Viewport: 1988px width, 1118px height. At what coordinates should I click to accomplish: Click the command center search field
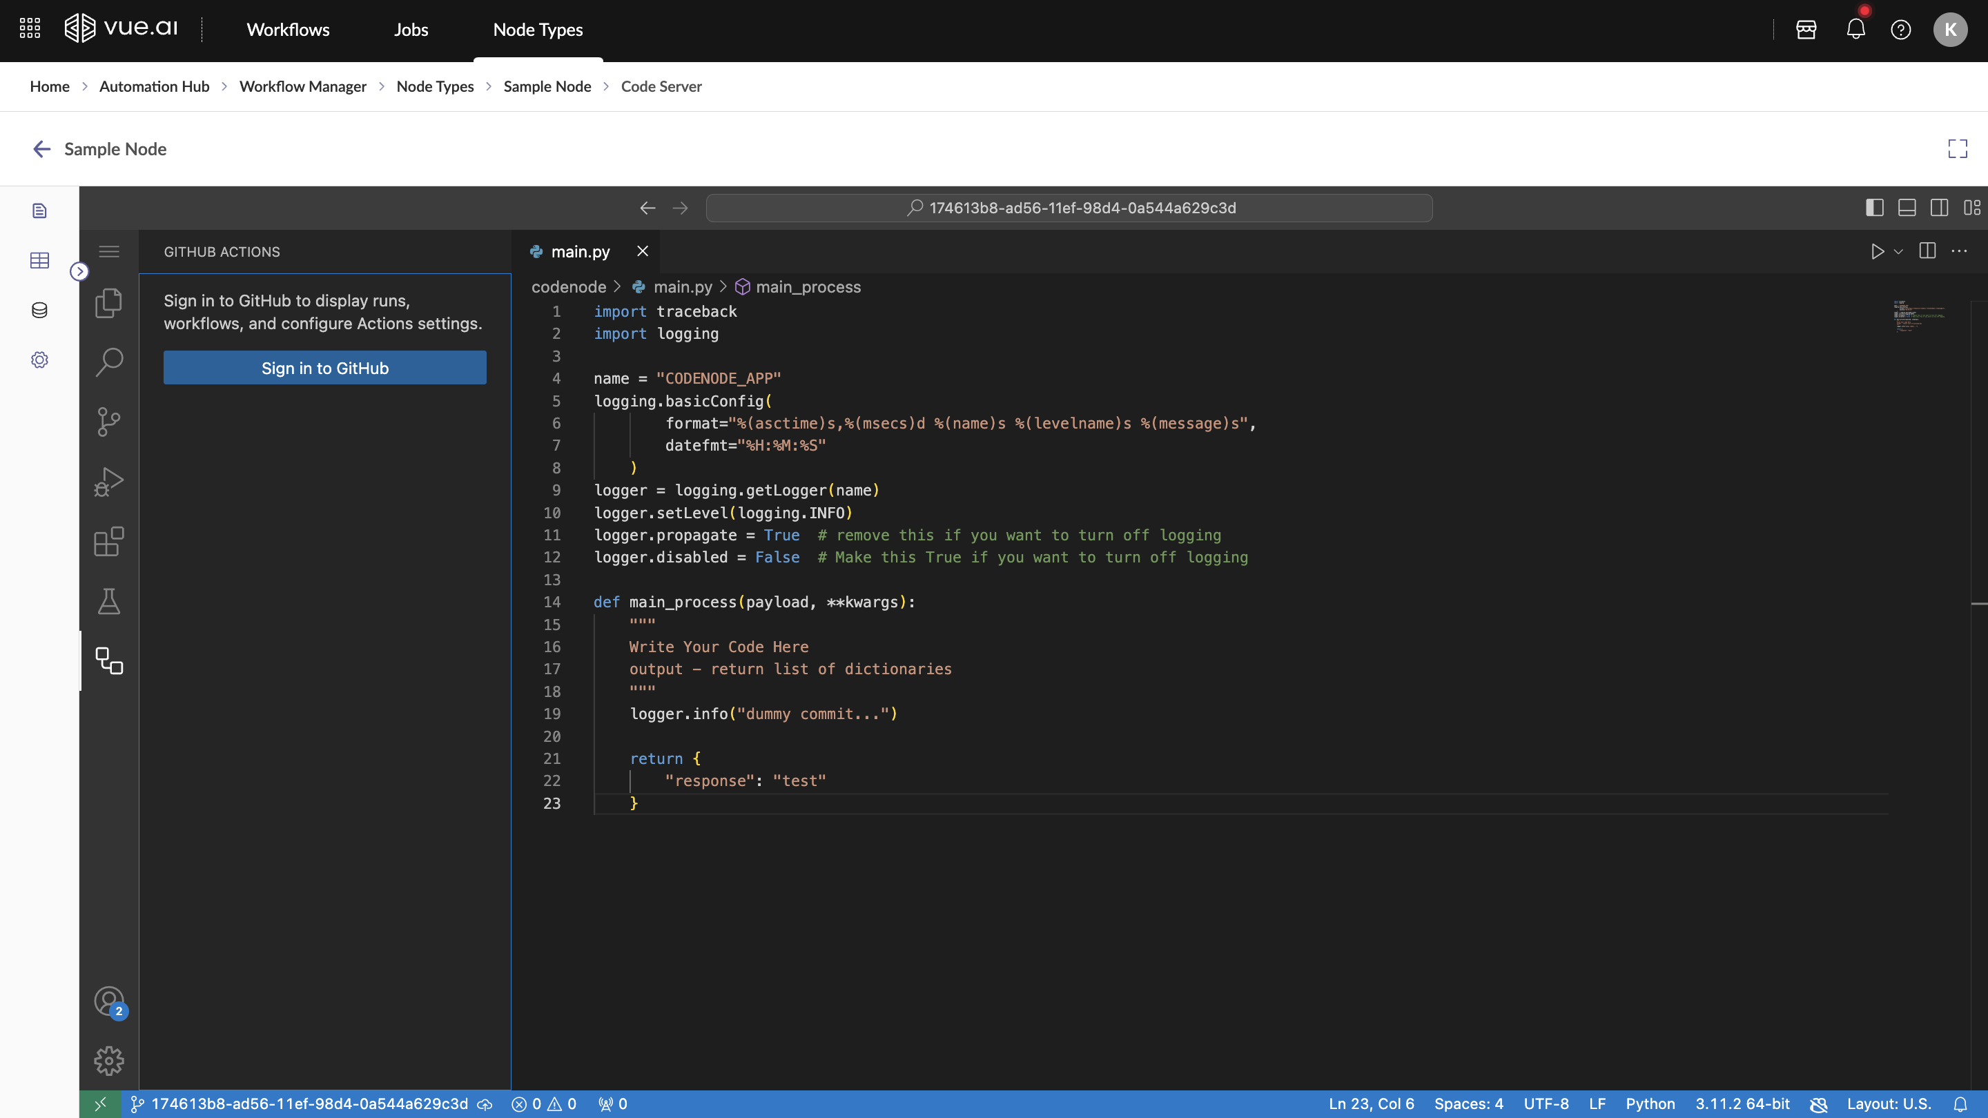(1069, 208)
